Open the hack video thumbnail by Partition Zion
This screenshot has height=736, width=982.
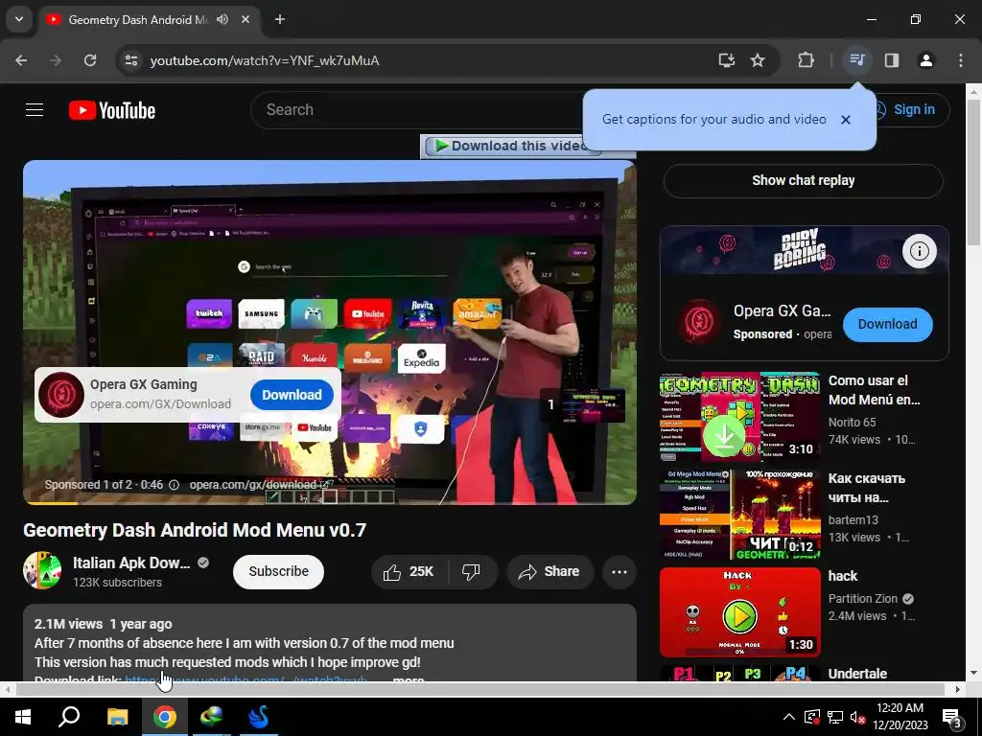(739, 612)
